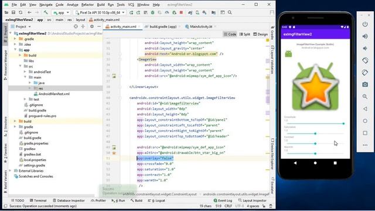Open Logcat tool window

point(156,200)
